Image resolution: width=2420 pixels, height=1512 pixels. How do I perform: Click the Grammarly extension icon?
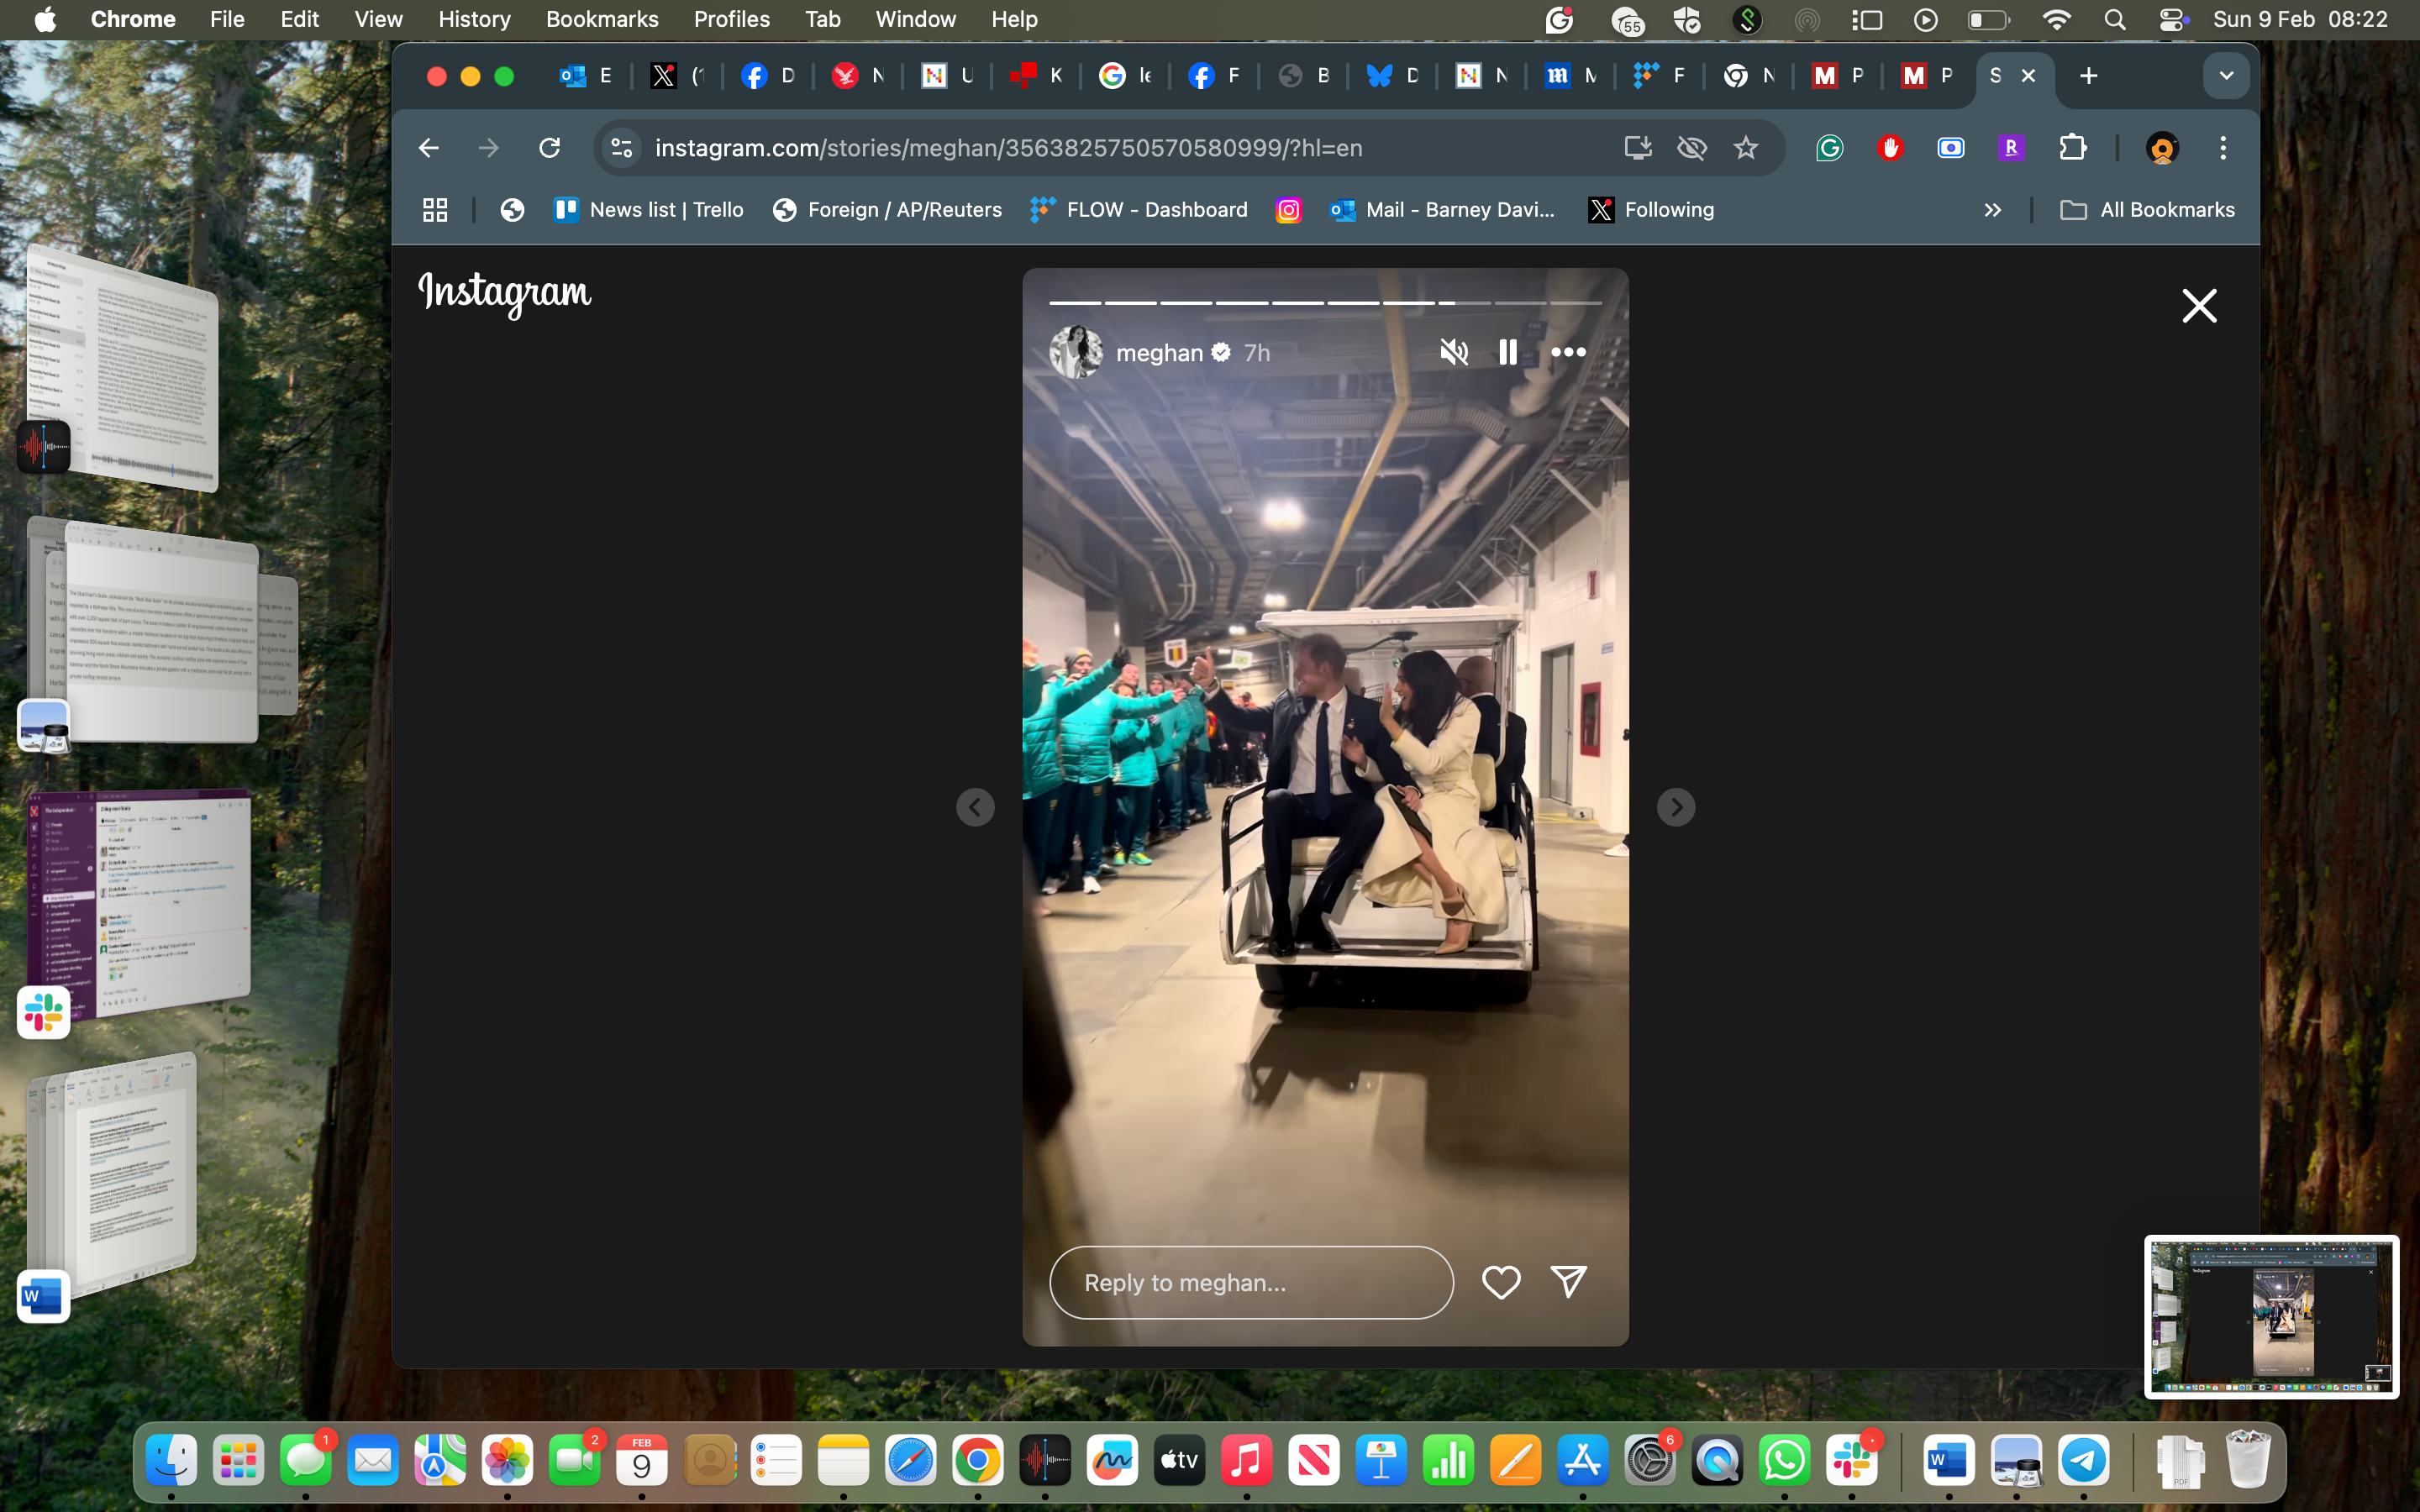click(1829, 146)
